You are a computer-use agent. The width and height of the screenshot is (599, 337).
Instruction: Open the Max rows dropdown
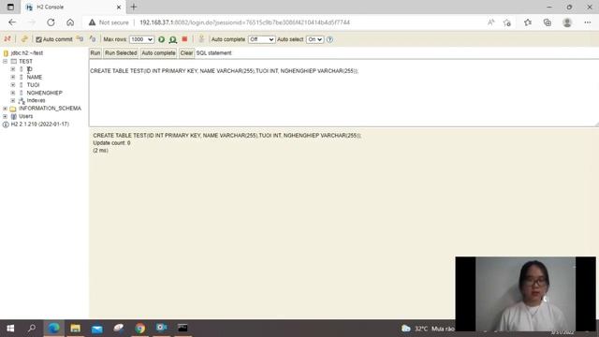141,39
